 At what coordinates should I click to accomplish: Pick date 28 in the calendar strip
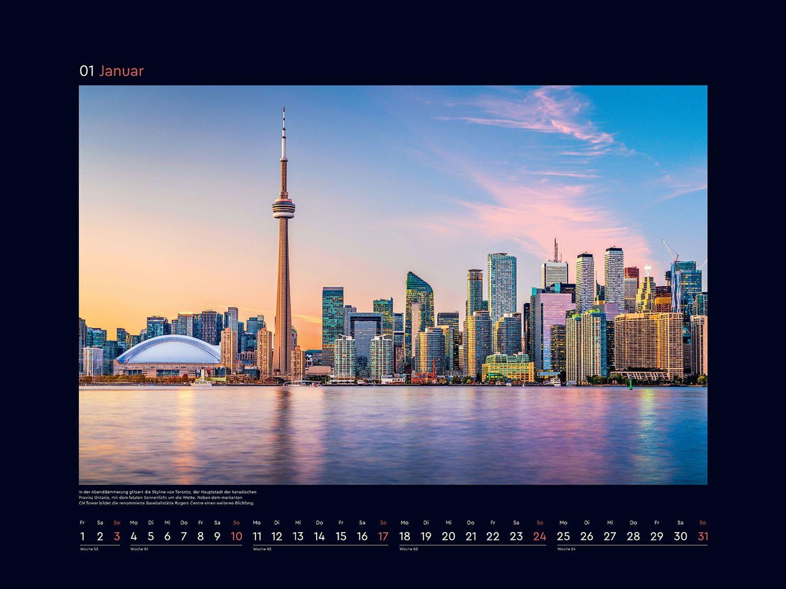point(633,536)
